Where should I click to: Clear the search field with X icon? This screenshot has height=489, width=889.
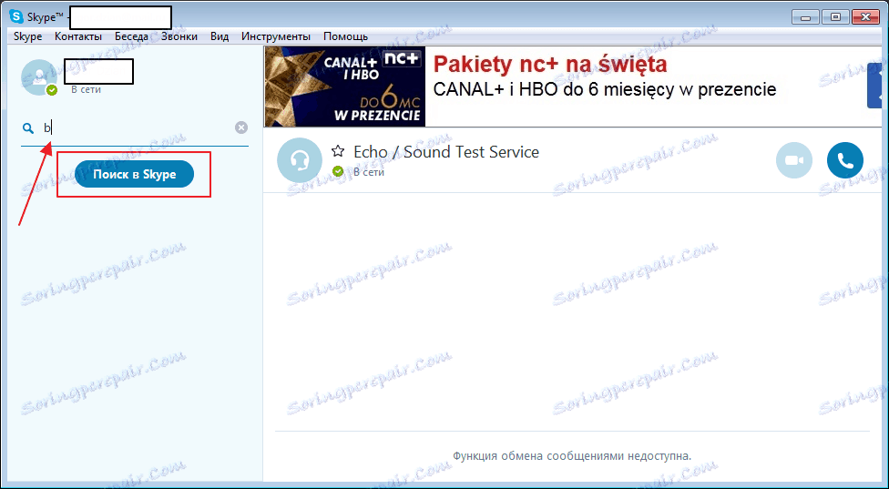pos(241,127)
